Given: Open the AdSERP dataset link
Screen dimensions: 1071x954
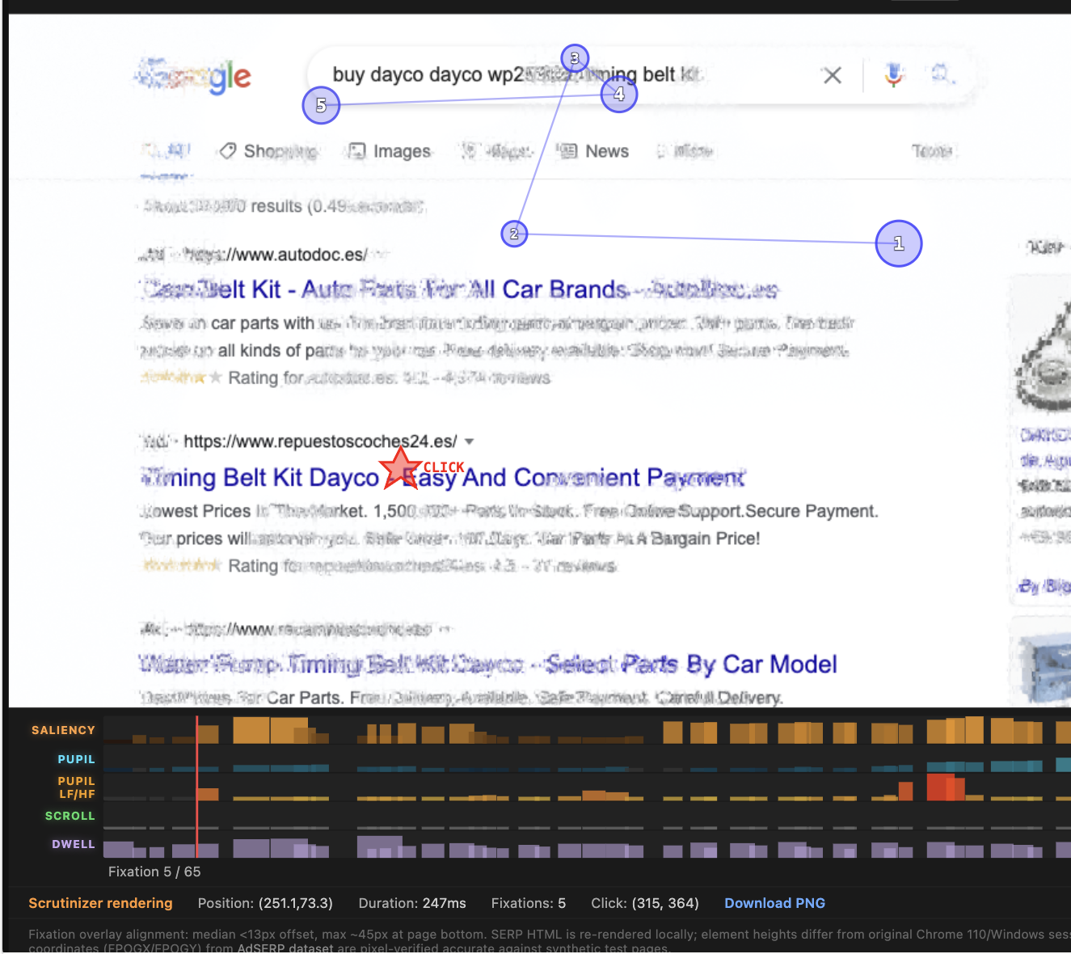Looking at the screenshot, I should [285, 948].
